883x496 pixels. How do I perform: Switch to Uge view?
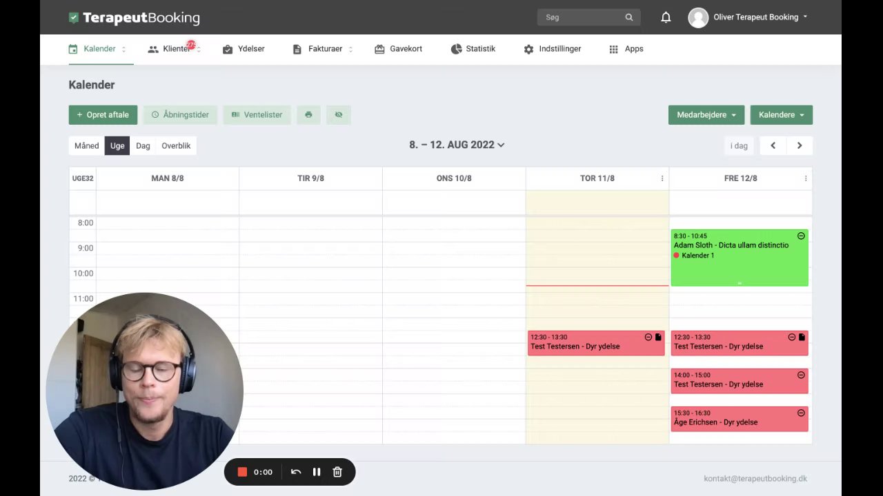(x=117, y=145)
